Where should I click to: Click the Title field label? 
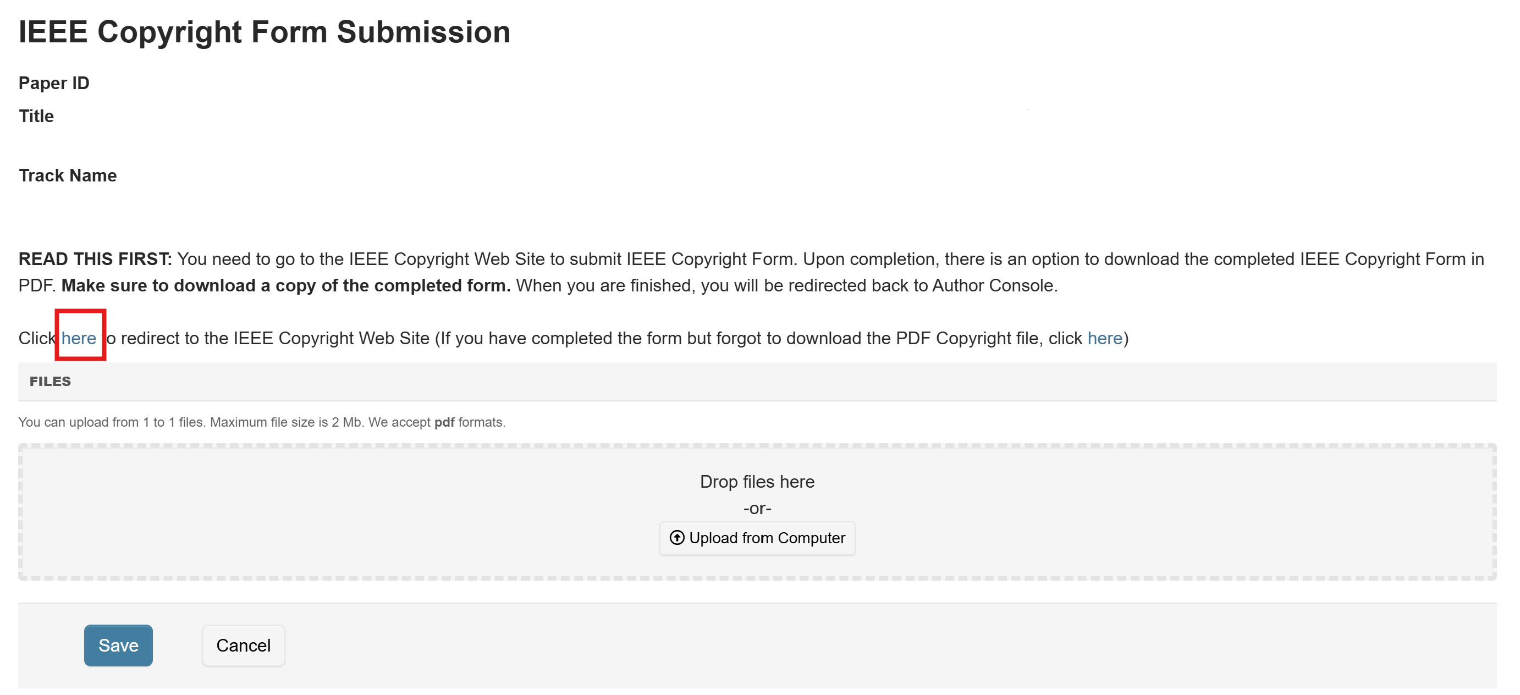36,116
